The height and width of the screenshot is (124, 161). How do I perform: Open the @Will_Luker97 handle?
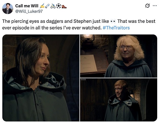click(29, 11)
